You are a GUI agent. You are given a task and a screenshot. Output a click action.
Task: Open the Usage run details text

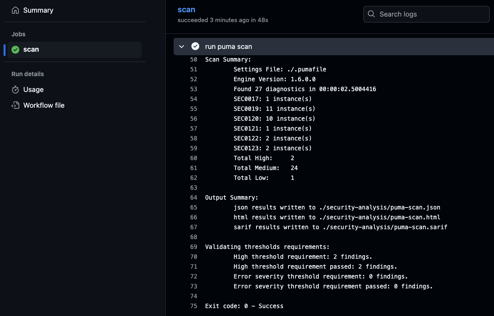(34, 90)
